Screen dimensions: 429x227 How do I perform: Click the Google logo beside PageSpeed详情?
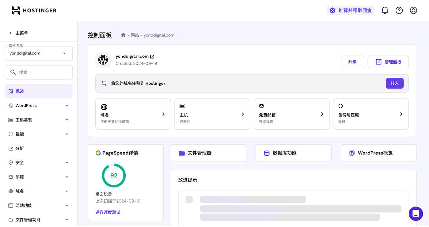[x=98, y=153]
